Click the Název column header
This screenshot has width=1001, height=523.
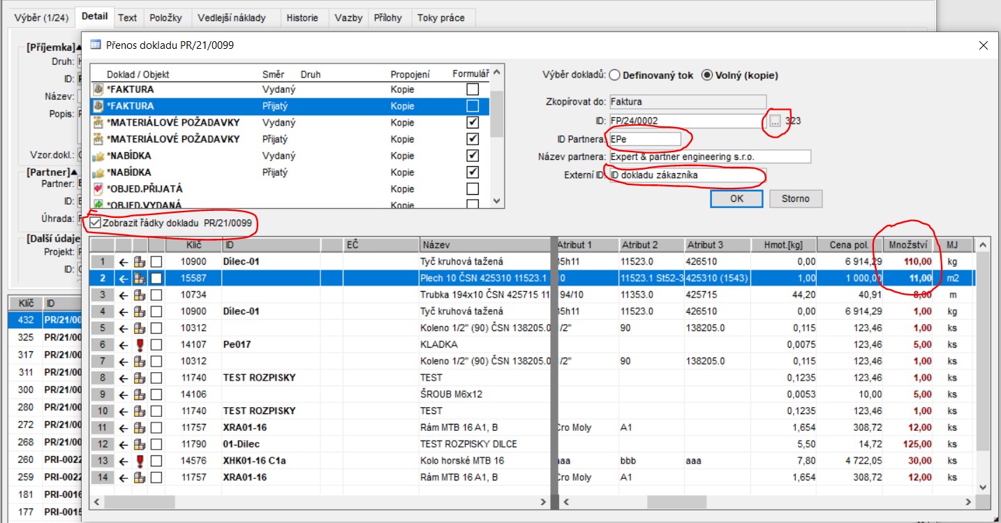[484, 245]
